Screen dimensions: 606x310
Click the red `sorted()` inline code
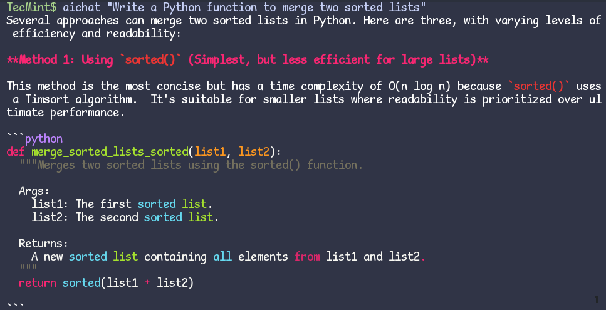pos(538,86)
